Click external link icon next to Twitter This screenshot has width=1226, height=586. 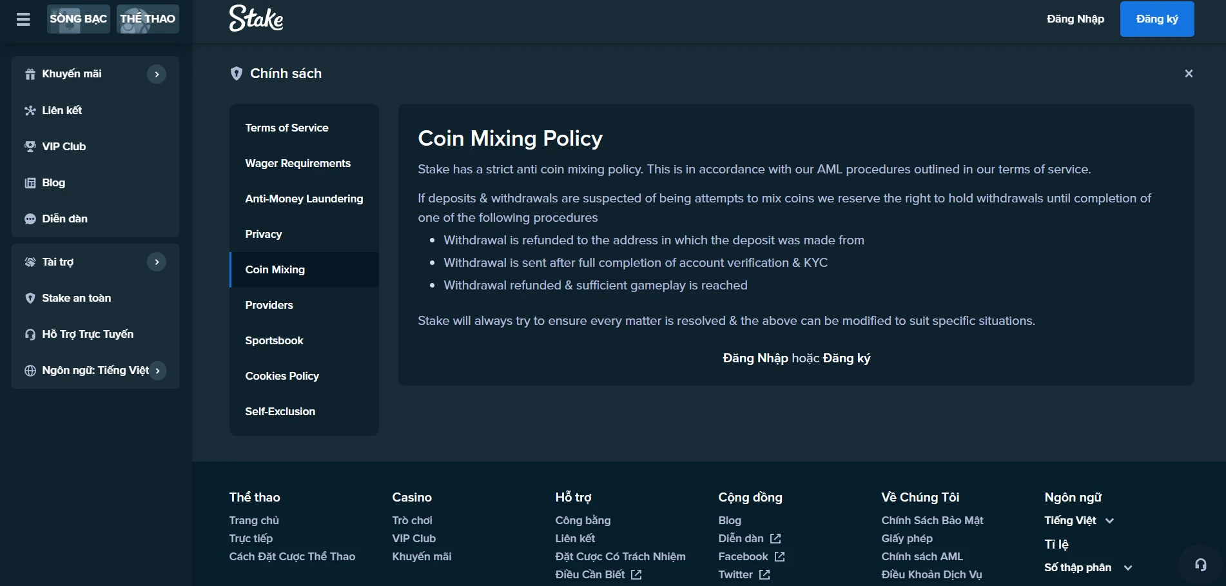point(764,574)
